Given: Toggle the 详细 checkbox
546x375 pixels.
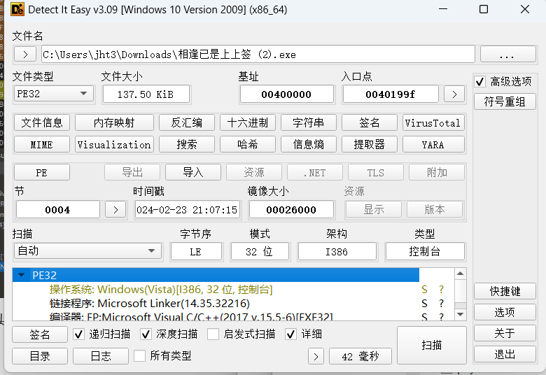Looking at the screenshot, I should click(290, 334).
